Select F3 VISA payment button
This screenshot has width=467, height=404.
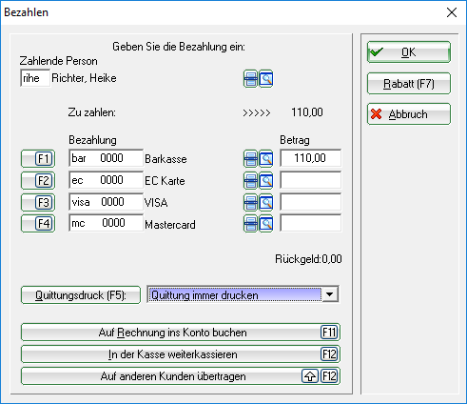38,202
